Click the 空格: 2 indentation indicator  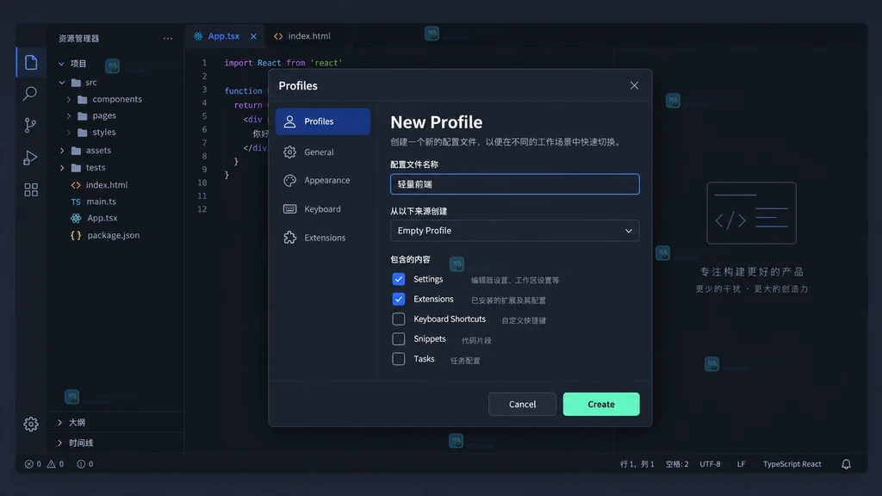[x=677, y=464]
